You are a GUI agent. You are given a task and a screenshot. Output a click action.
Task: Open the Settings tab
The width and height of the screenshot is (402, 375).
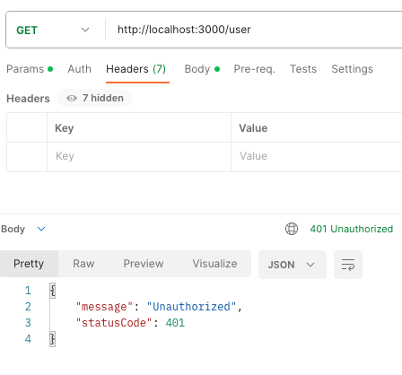point(352,69)
